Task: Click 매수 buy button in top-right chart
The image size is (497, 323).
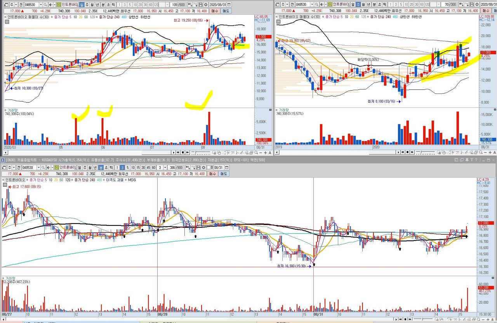Action: [486, 11]
